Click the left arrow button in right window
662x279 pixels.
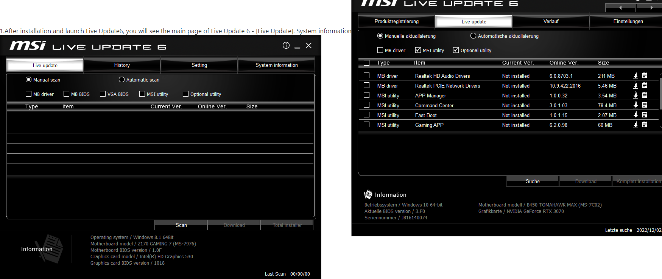coord(620,8)
